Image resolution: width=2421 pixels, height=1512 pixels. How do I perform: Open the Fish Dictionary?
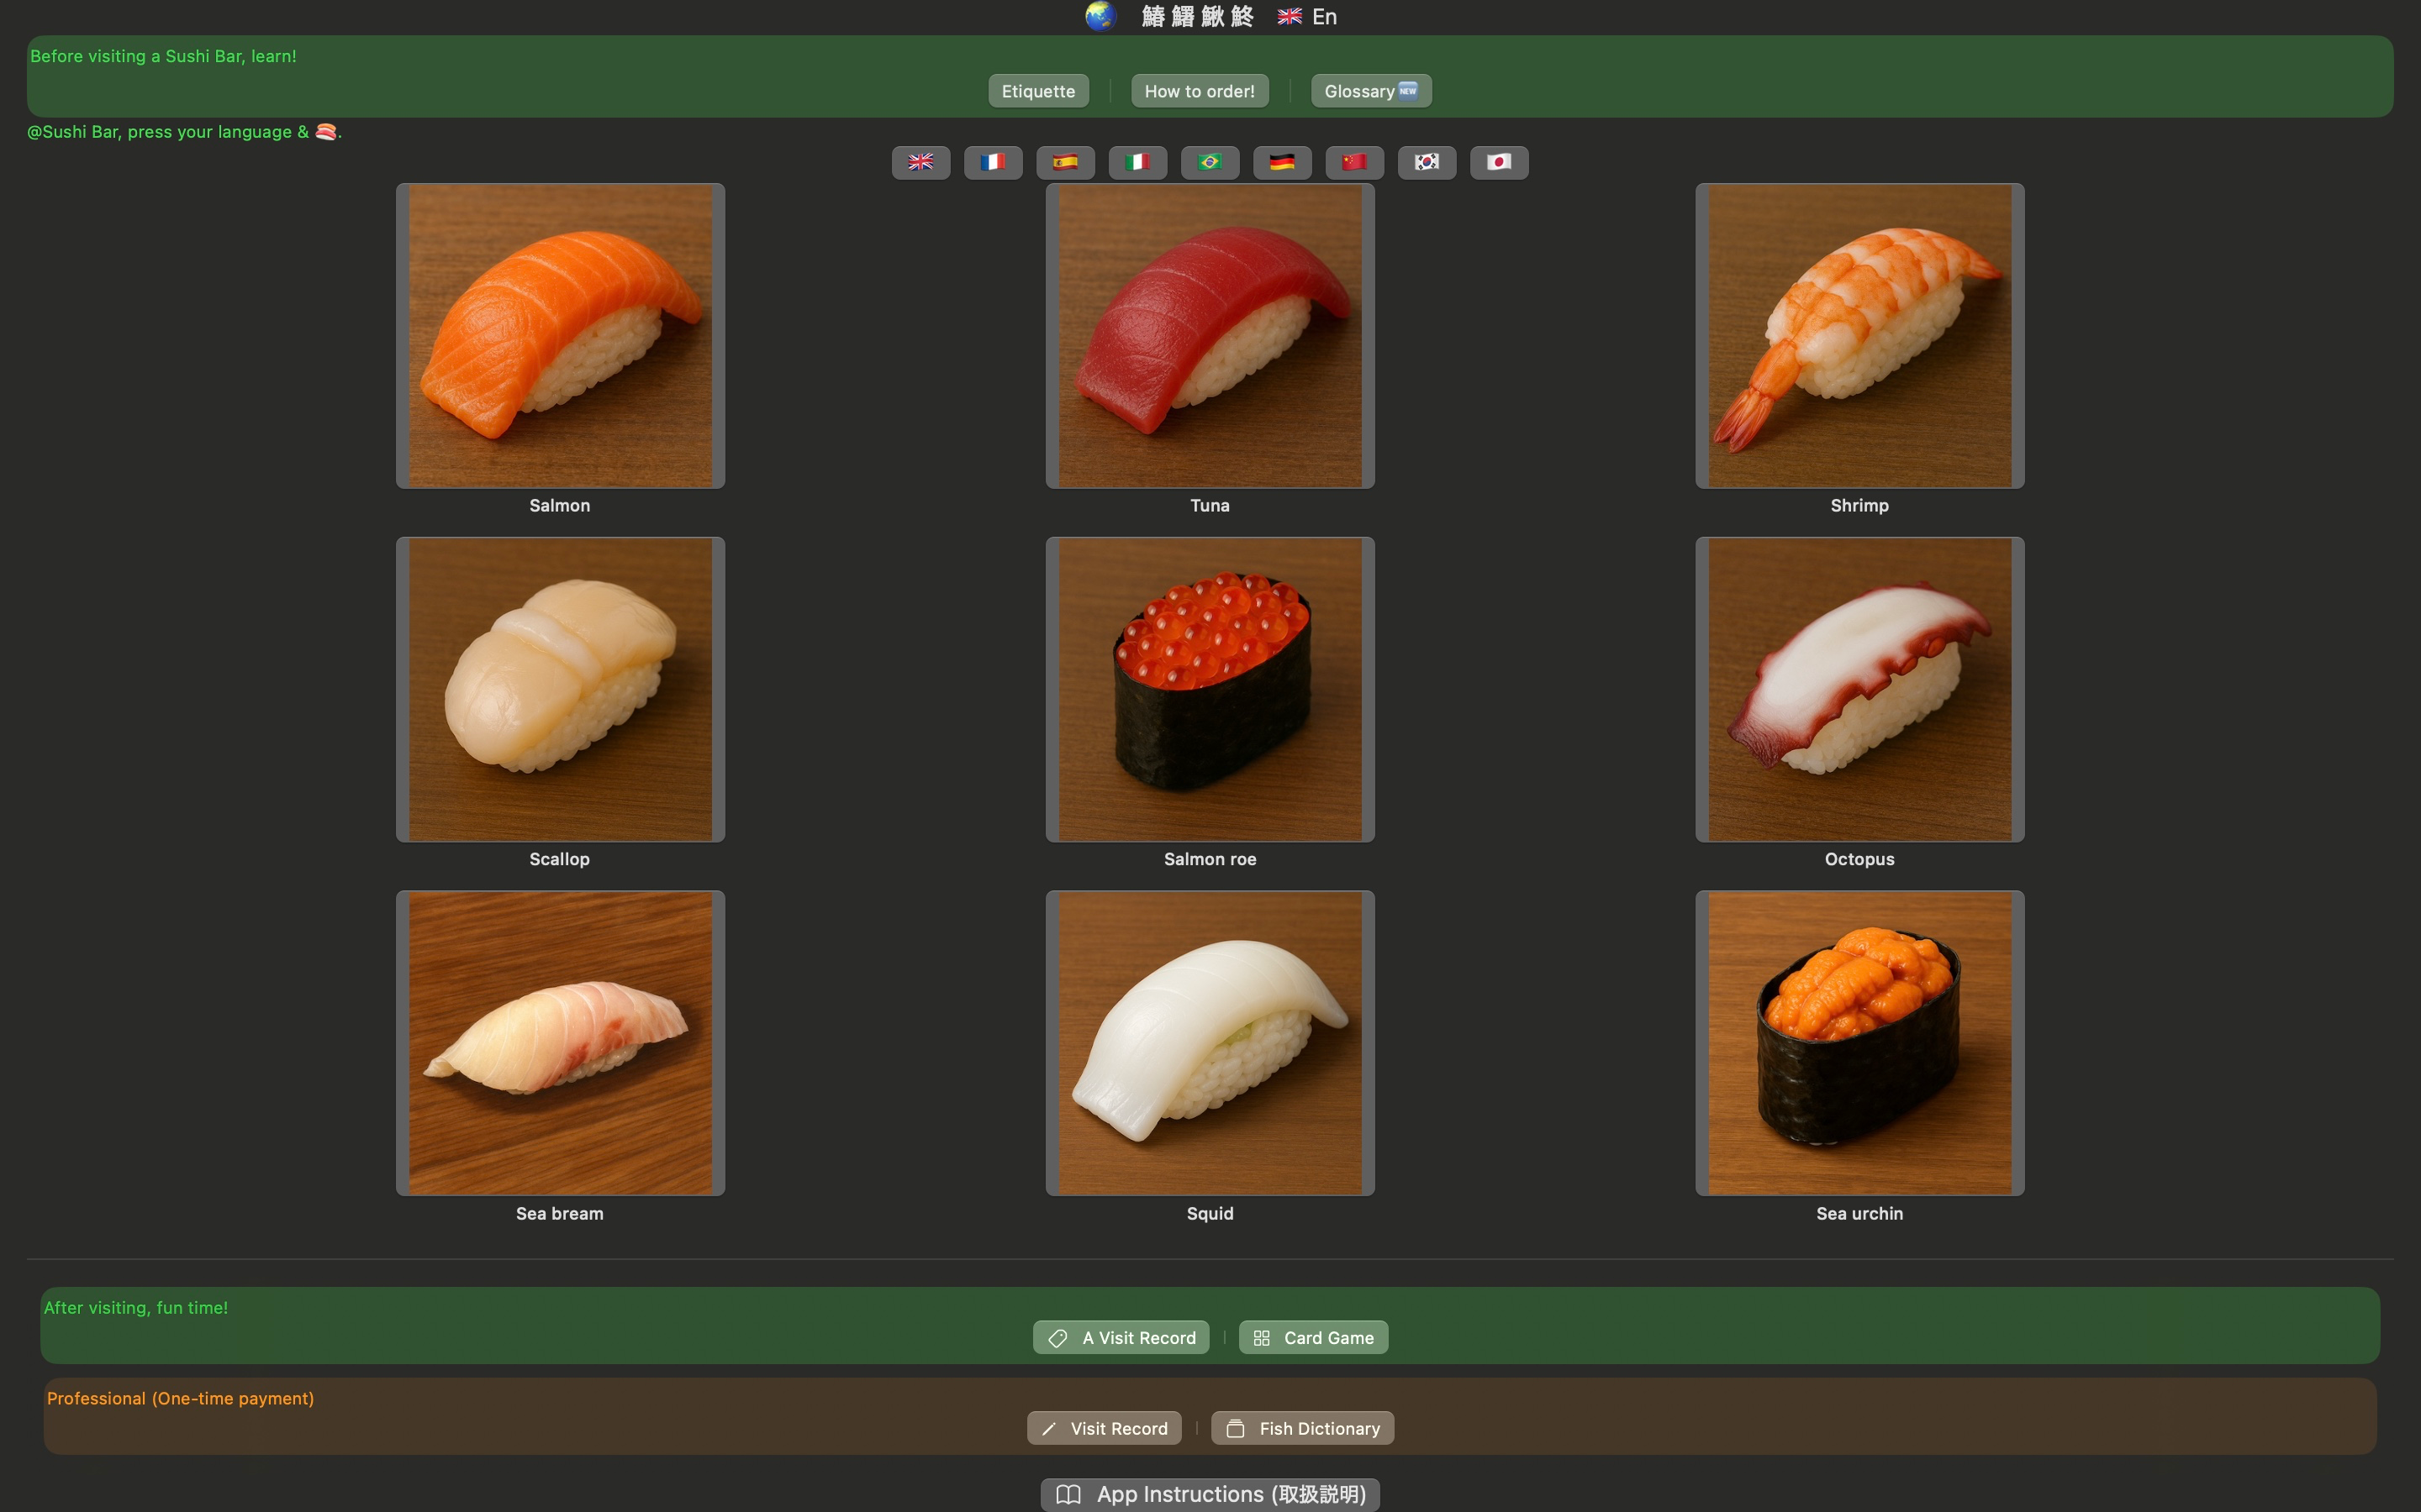(1302, 1429)
